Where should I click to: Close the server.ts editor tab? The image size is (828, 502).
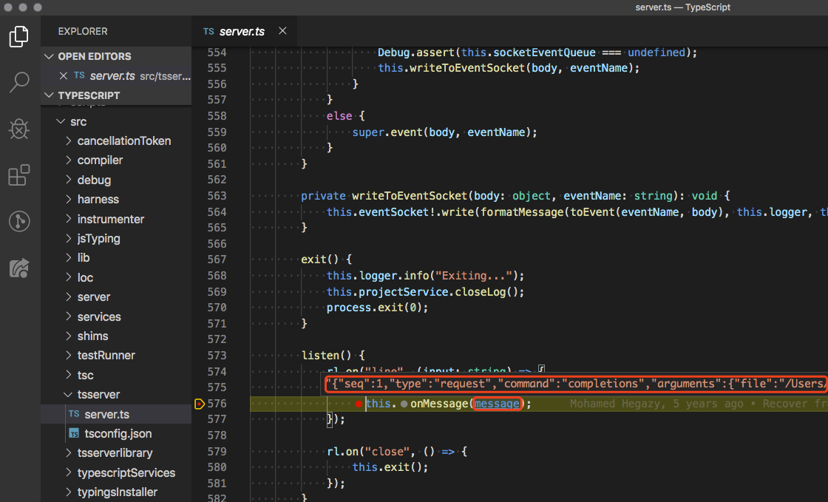tap(282, 32)
